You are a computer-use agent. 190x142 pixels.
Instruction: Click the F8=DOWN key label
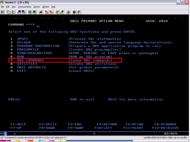click(47, 128)
